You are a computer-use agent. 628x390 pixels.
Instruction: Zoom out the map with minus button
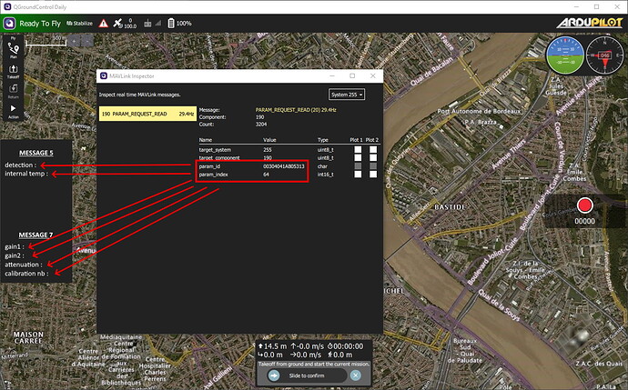86,41
